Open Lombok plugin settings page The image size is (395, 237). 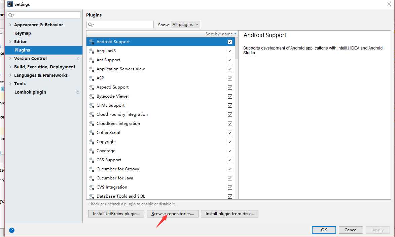(30, 92)
